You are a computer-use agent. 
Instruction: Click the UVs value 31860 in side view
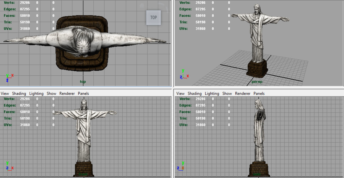click(x=200, y=125)
